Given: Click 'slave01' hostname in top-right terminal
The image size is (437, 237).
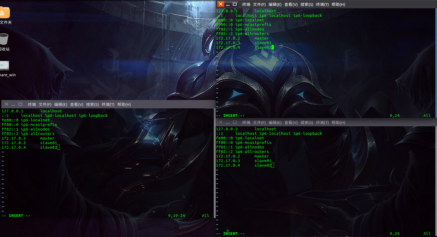Looking at the screenshot, I should (x=263, y=43).
